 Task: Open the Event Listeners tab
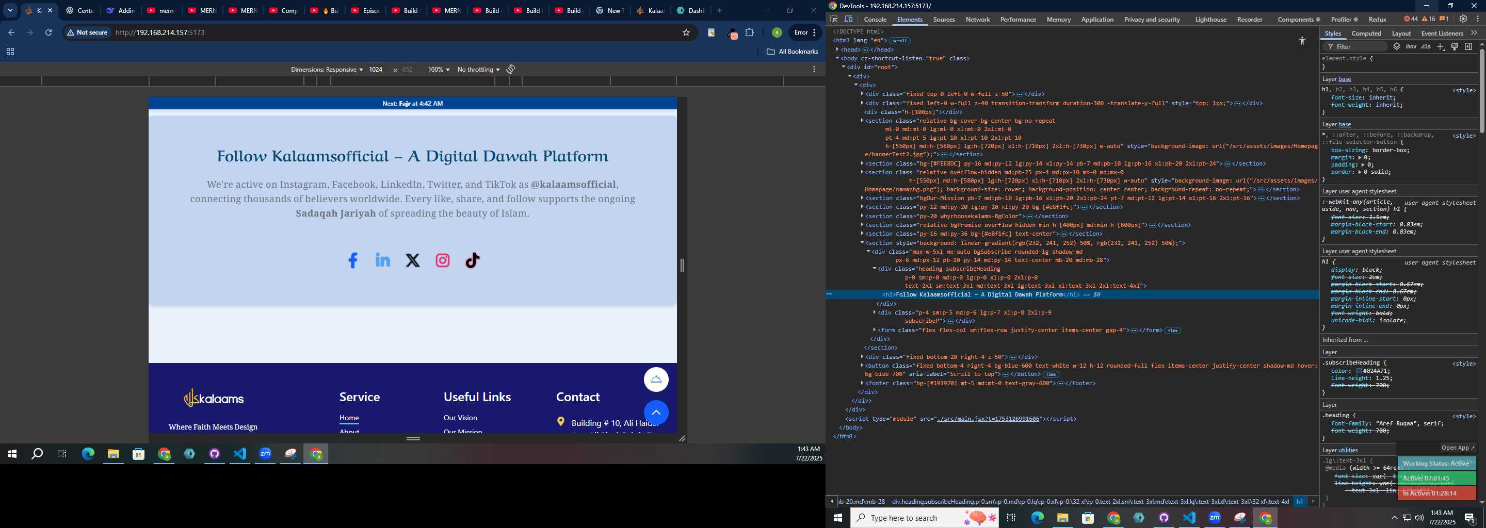(1442, 34)
